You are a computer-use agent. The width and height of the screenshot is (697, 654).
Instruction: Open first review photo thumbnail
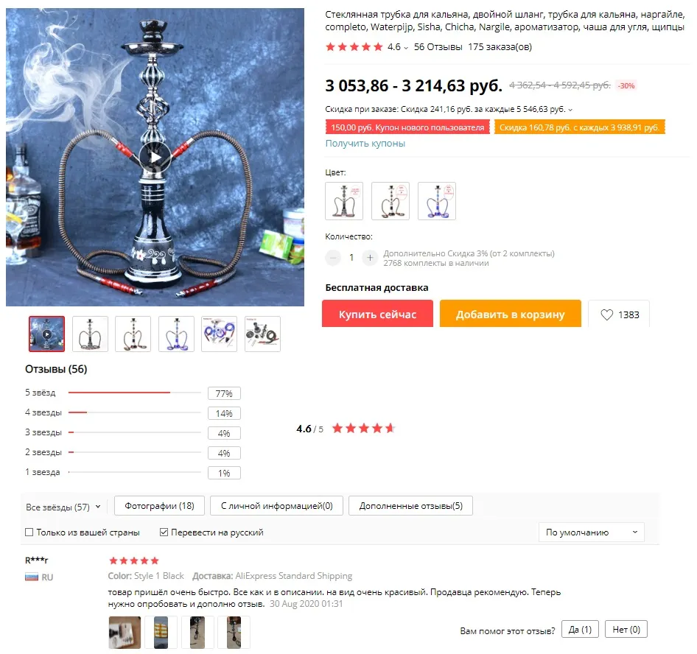click(125, 632)
